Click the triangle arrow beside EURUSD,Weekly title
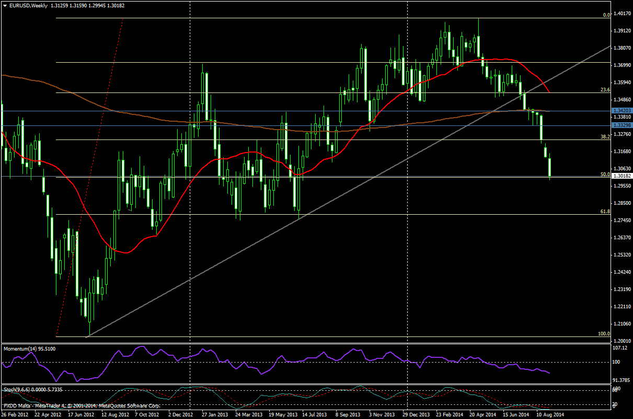Viewport: 633px width, 419px height. pyautogui.click(x=5, y=6)
